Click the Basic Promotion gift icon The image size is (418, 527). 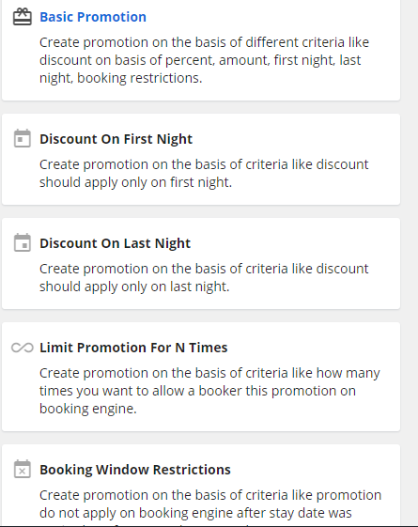click(23, 17)
